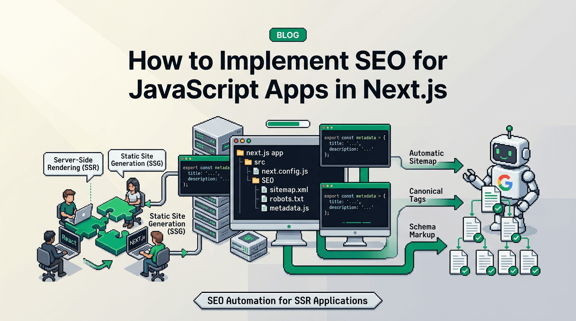576x321 pixels.
Task: Click the Canonical Tags label
Action: tap(426, 195)
